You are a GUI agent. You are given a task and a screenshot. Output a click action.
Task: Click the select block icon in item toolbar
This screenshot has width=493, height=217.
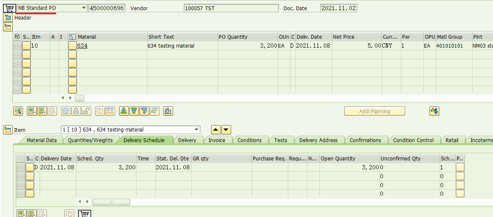[x=42, y=111]
